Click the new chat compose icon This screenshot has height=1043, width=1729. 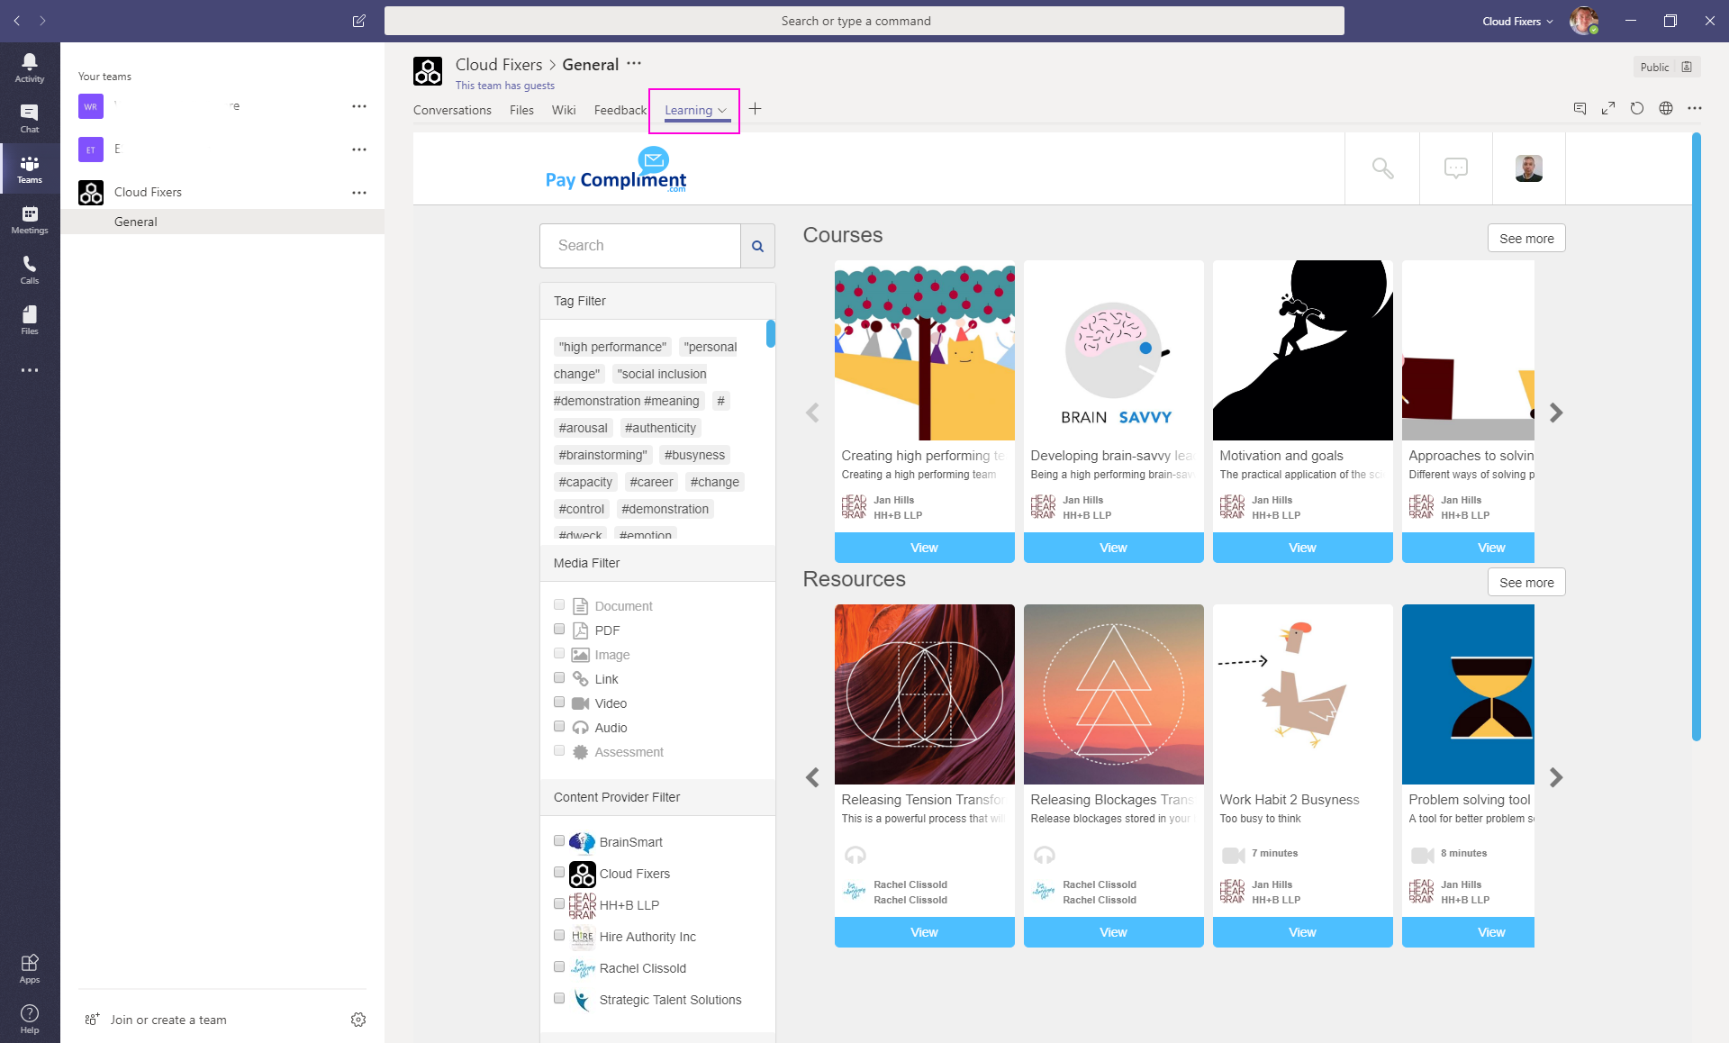click(358, 21)
